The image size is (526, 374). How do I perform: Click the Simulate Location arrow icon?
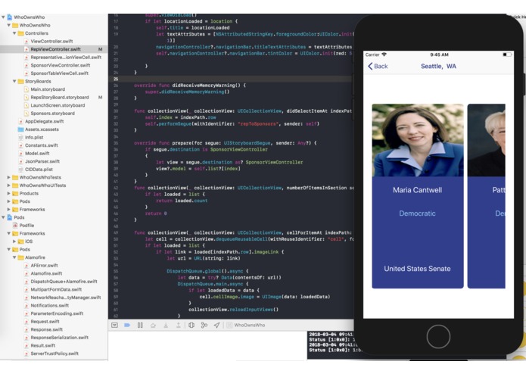[217, 325]
